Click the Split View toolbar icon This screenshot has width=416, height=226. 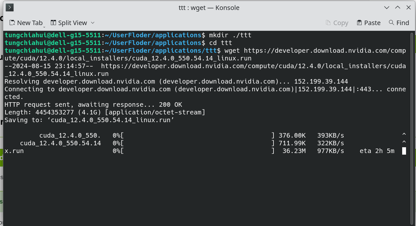53,23
